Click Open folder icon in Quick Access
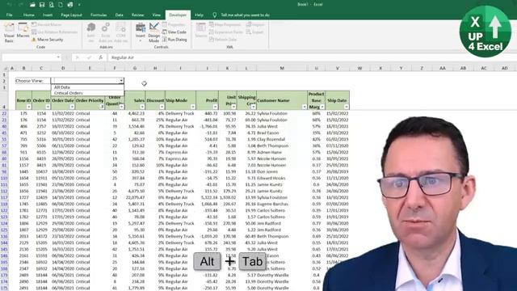The width and height of the screenshot is (517, 291). [32, 5]
